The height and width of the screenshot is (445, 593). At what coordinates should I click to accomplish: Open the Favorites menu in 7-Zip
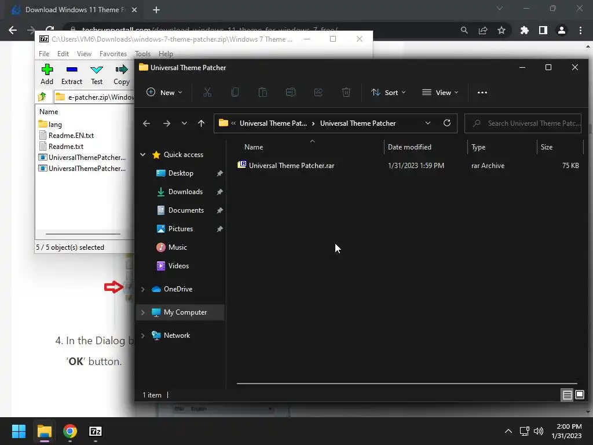coord(113,54)
